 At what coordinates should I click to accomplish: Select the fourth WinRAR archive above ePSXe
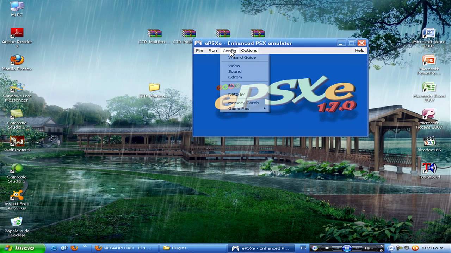click(258, 33)
